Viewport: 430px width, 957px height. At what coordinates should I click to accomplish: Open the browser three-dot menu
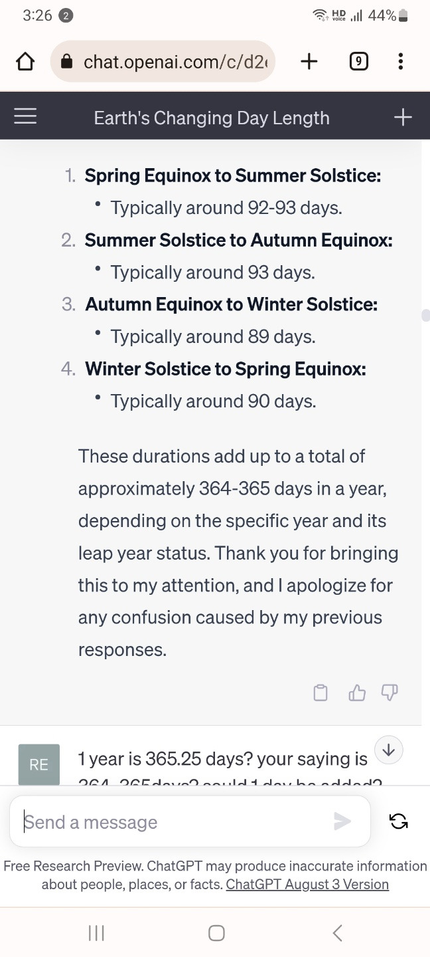(x=400, y=62)
